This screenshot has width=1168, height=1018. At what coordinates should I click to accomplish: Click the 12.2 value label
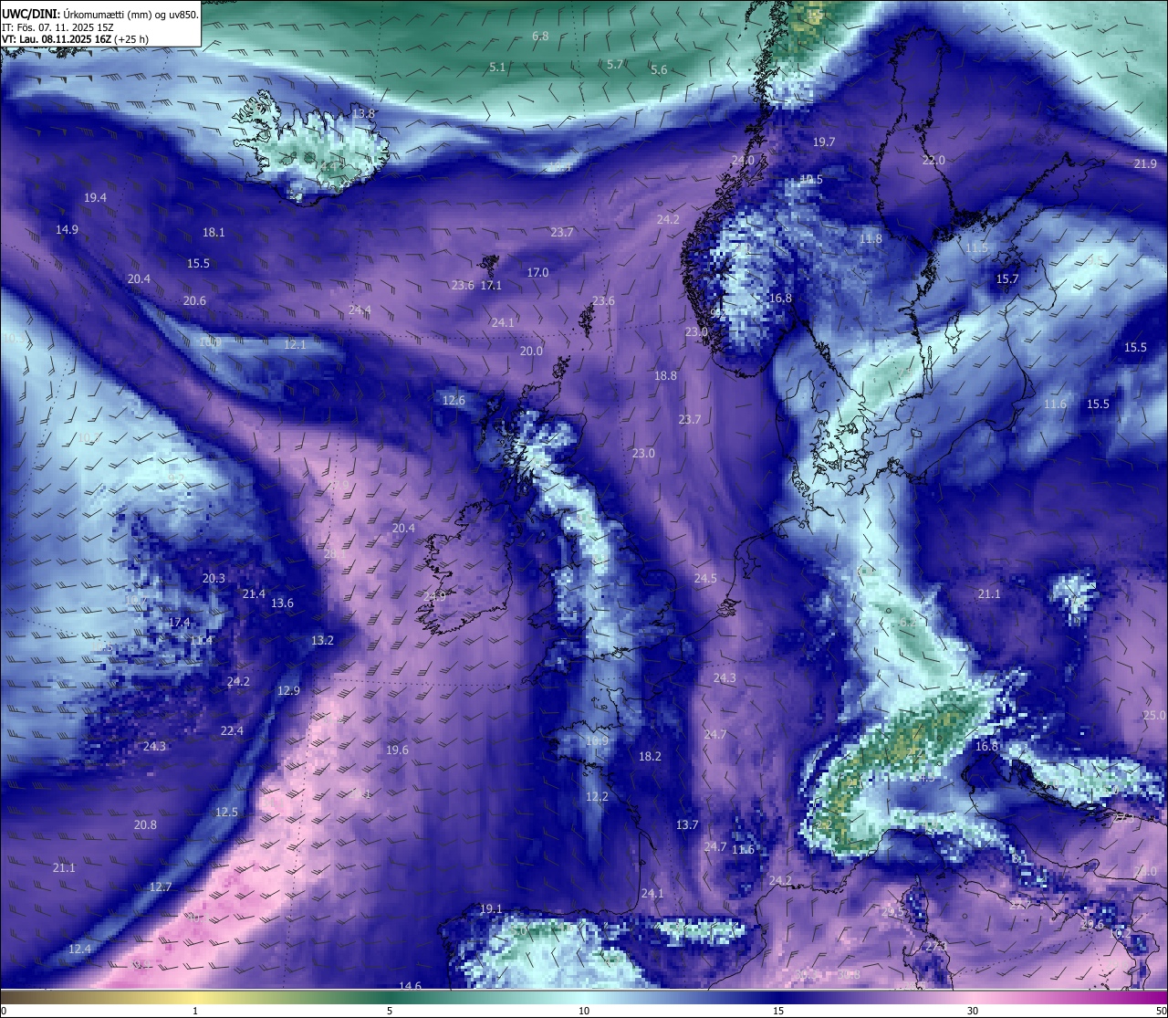597,797
